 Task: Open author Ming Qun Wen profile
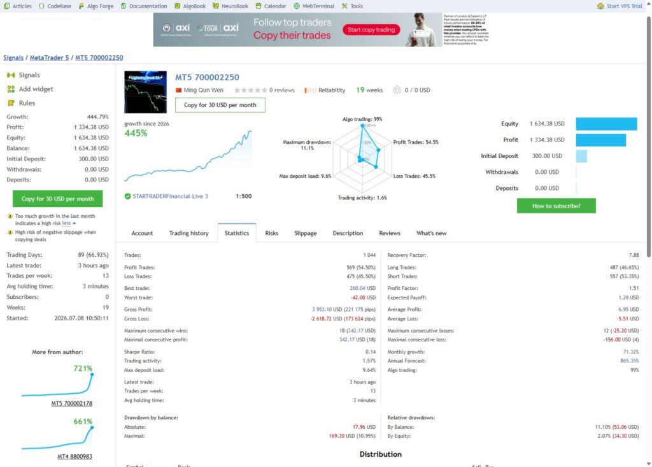click(x=203, y=90)
